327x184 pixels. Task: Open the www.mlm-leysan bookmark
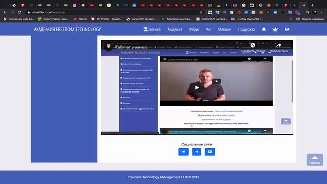pyautogui.click(x=142, y=19)
